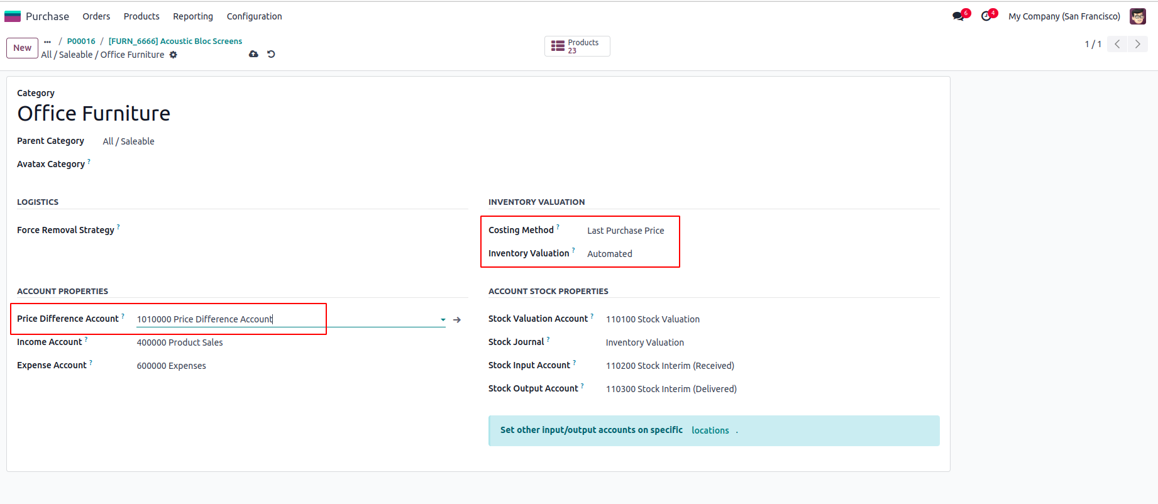
Task: Open the gear actions menu
Action: pyautogui.click(x=174, y=55)
